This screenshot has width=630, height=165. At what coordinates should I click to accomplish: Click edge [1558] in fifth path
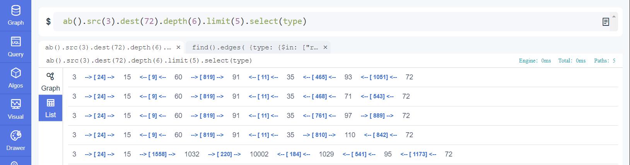pos(157,154)
